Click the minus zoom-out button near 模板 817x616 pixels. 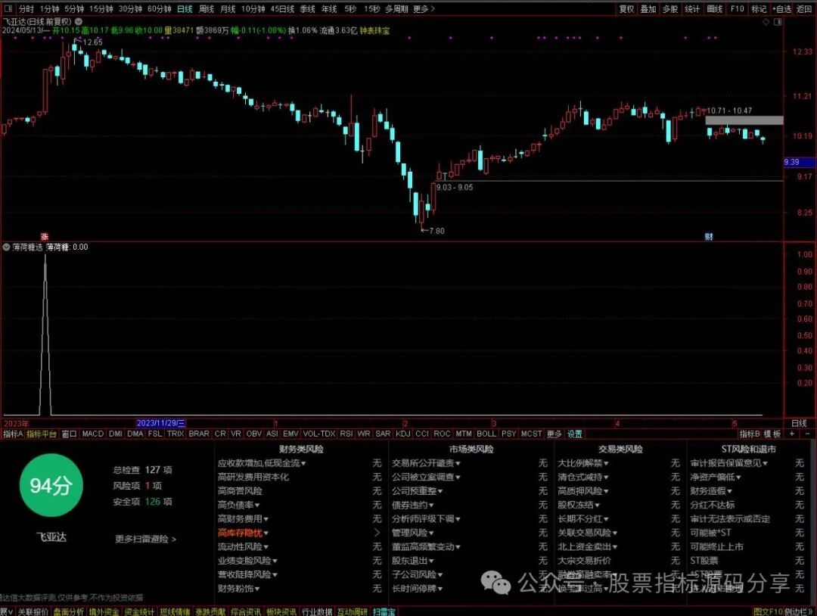pyautogui.click(x=807, y=434)
